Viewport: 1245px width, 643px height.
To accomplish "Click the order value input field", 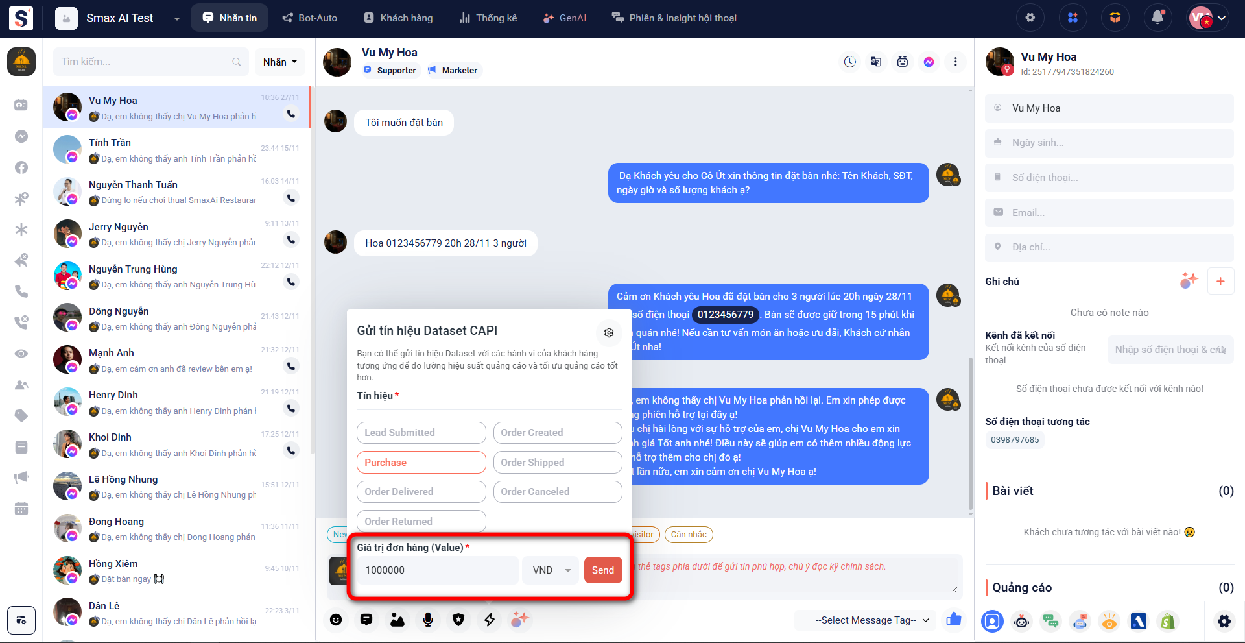I will (438, 570).
